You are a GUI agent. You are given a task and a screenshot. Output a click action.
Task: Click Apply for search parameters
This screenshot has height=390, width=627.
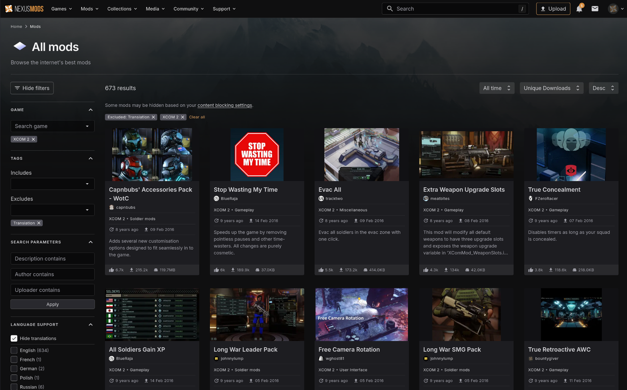tap(52, 304)
